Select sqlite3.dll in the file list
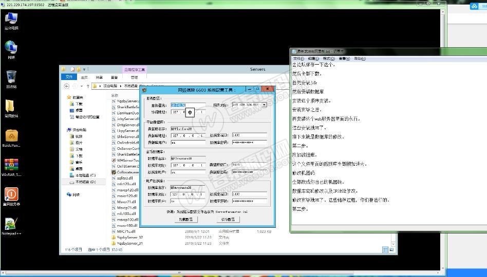 [122, 178]
